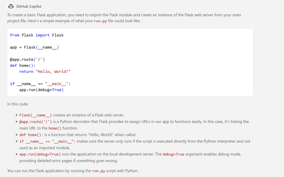Click 'run.py' in the final sentence

tap(99, 171)
